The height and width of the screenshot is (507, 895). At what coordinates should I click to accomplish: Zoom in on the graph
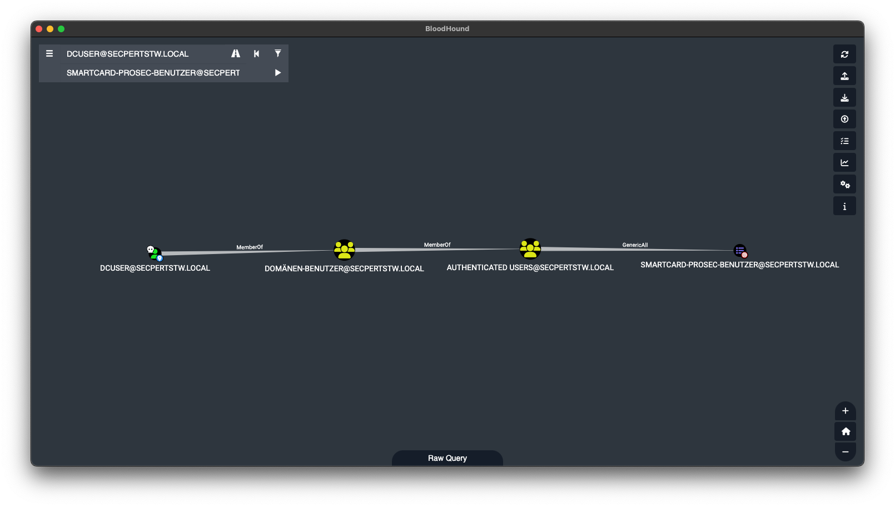[845, 411]
